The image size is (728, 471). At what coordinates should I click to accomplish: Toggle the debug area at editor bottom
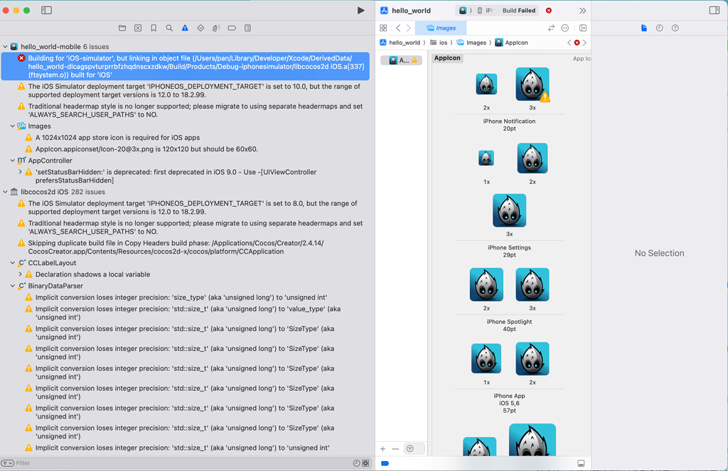582,462
